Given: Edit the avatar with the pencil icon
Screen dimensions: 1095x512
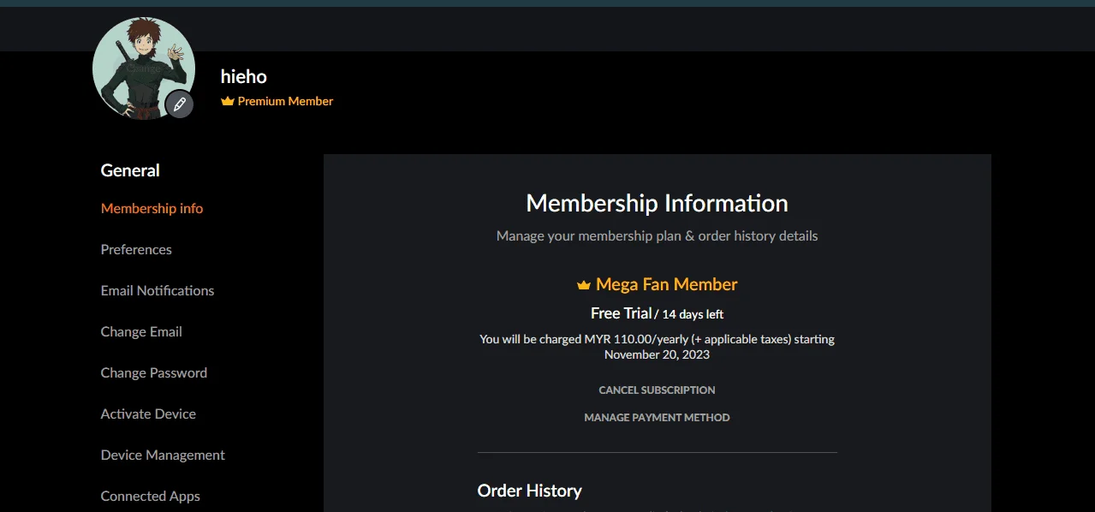Looking at the screenshot, I should [179, 104].
